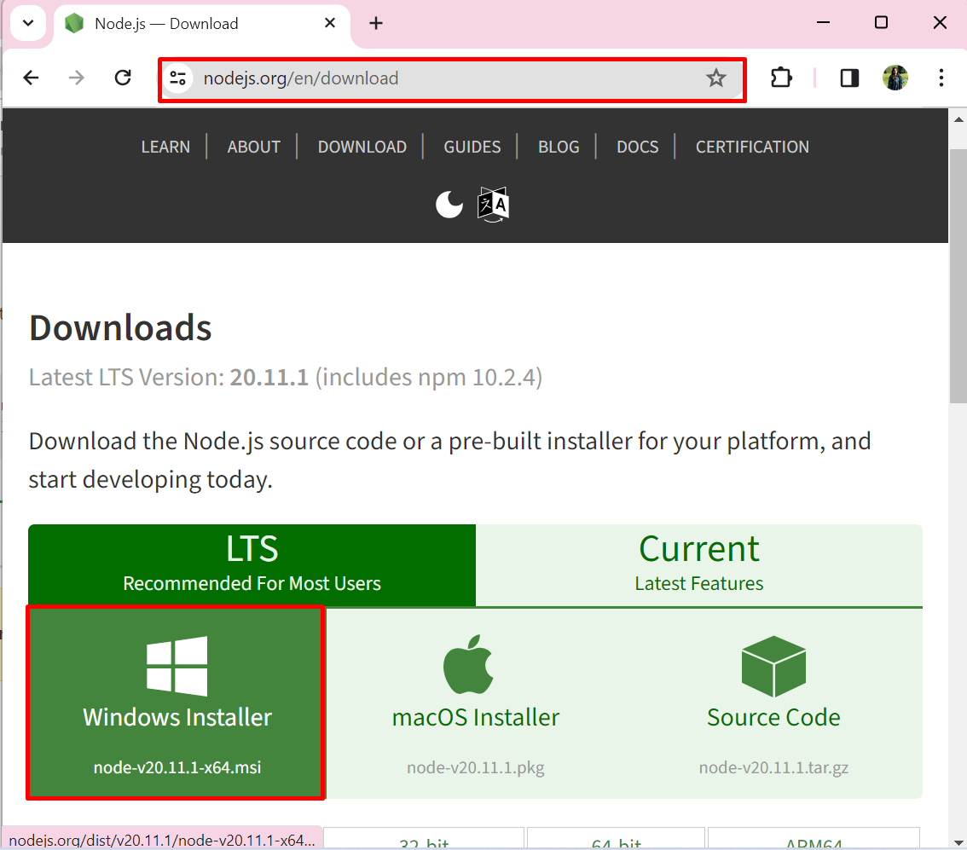The image size is (967, 850).
Task: View site information icon in address bar
Action: coord(178,78)
